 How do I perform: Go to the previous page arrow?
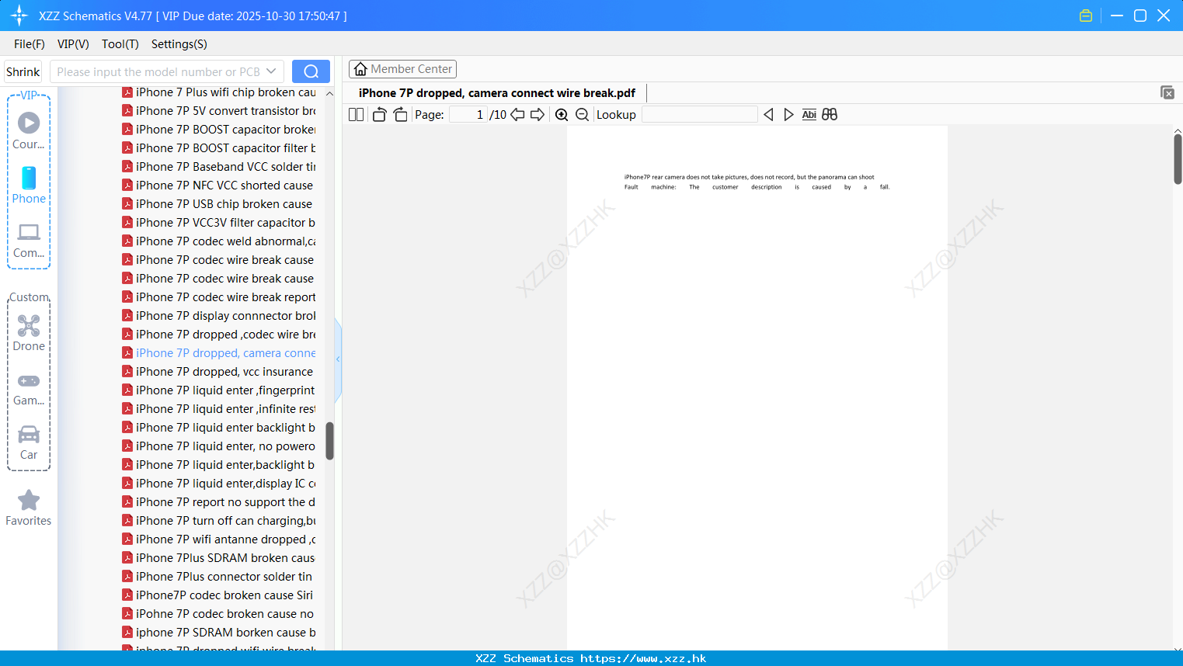tap(517, 115)
